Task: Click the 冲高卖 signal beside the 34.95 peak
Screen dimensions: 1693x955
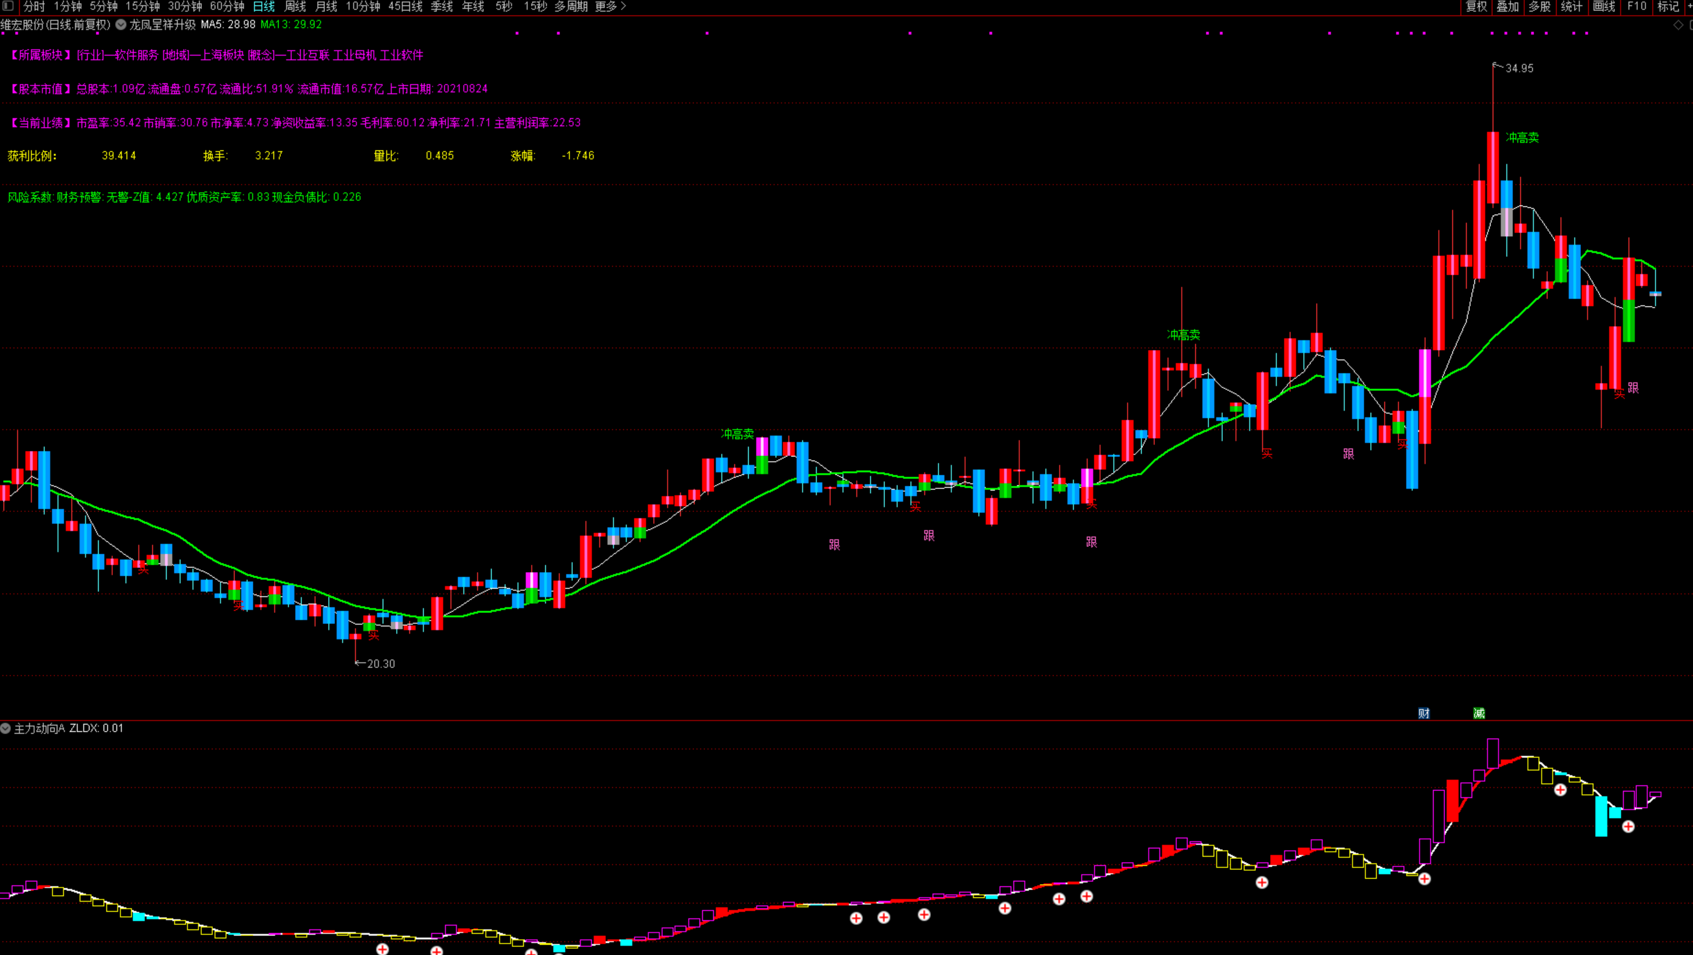Action: coord(1522,137)
